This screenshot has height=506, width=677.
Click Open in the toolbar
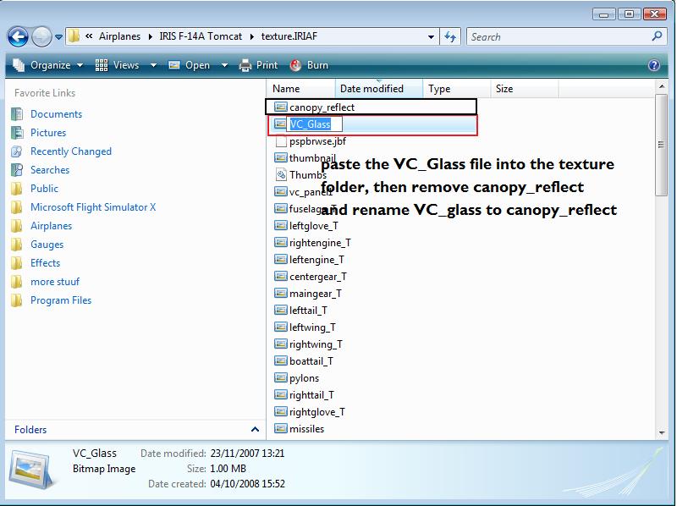pyautogui.click(x=189, y=65)
